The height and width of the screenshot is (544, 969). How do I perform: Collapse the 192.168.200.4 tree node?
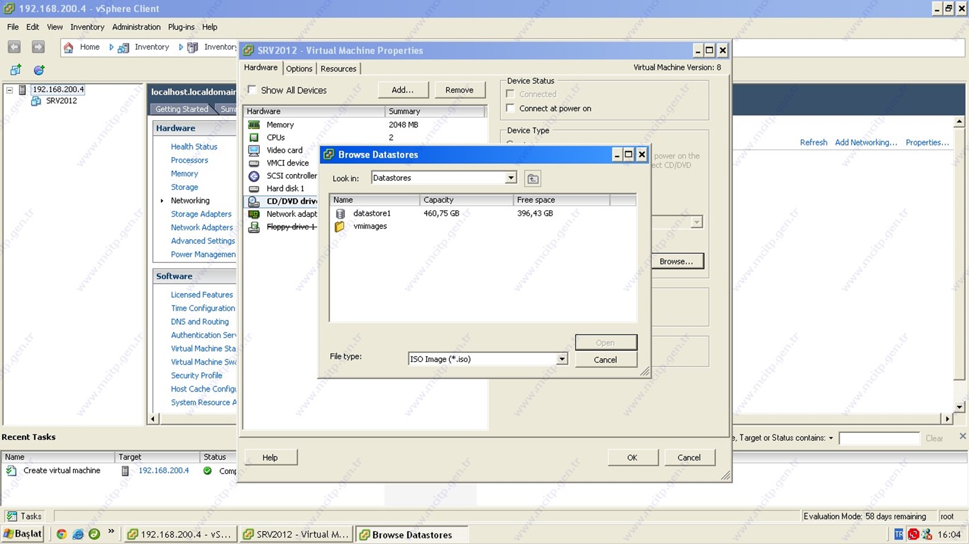tap(10, 90)
